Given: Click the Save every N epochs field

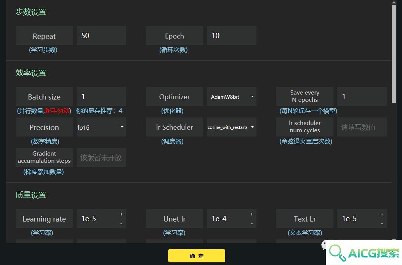Looking at the screenshot, I should pyautogui.click(x=362, y=96).
